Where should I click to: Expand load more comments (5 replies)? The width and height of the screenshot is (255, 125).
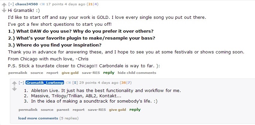tap(48, 118)
